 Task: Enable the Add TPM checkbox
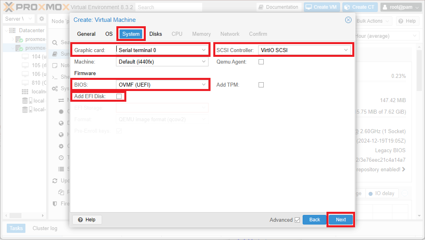click(x=261, y=85)
